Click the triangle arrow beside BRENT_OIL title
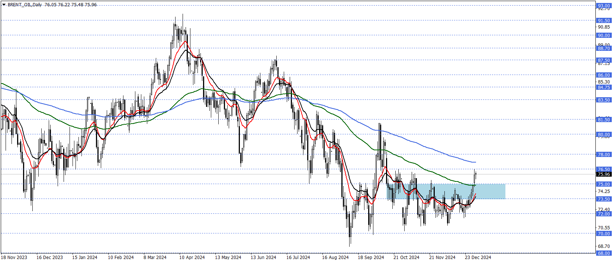The width and height of the screenshot is (614, 262). pyautogui.click(x=4, y=5)
